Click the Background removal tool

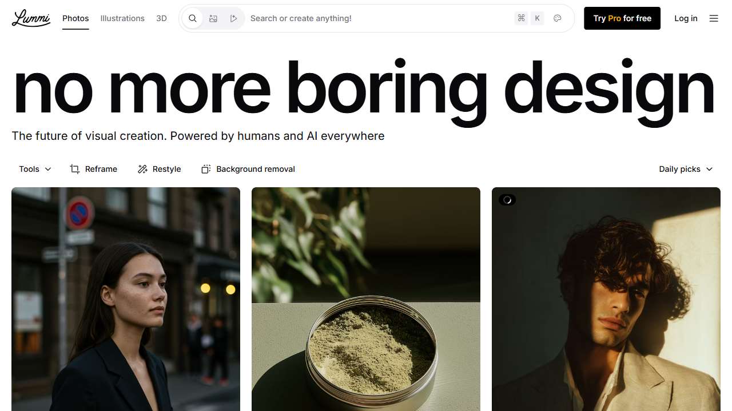[248, 169]
